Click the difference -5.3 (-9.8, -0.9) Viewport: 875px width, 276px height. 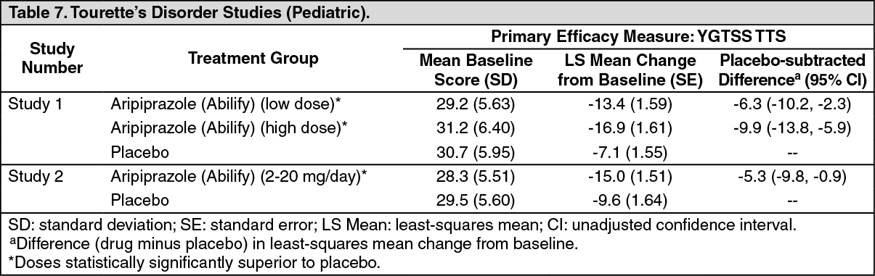[x=792, y=177]
